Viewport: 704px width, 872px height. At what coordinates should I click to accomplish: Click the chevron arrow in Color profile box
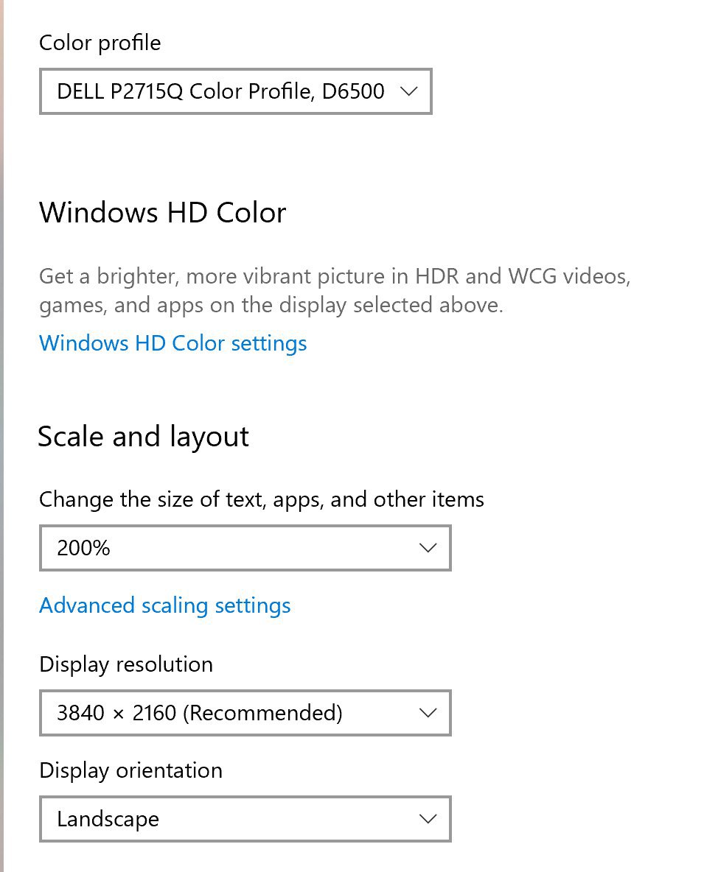click(x=408, y=91)
